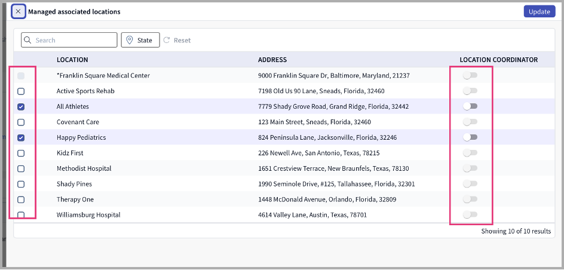Uncheck the All Athletes checkbox
The height and width of the screenshot is (270, 564).
click(21, 107)
